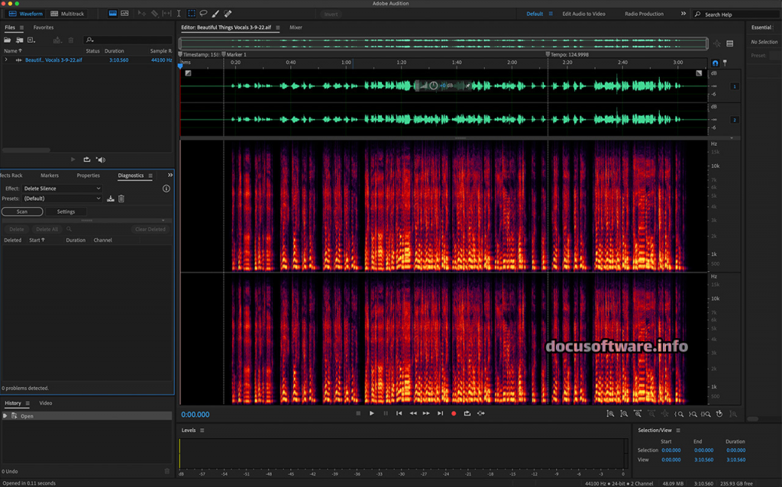The image size is (782, 487).
Task: Open the Presets dropdown showing (Default)
Action: [62, 198]
